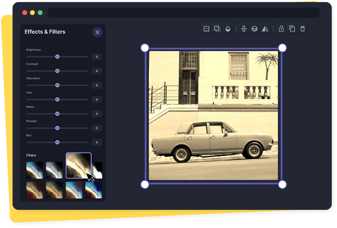Open the blend overlap icon
337x228 pixels.
coord(217,28)
